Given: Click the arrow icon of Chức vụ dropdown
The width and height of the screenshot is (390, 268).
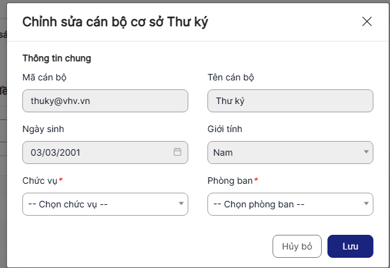Looking at the screenshot, I should click(181, 204).
